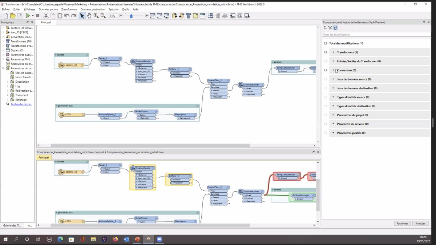The width and height of the screenshot is (436, 245).
Task: Collapse Paramètres du projet (0)
Action: click(333, 115)
